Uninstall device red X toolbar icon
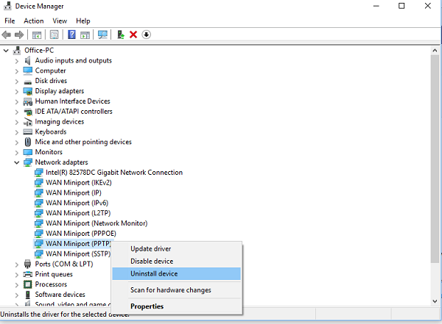This screenshot has width=442, height=324. (133, 35)
